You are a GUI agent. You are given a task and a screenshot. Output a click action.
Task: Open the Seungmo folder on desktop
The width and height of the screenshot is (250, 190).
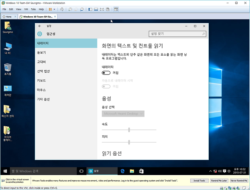(8, 27)
